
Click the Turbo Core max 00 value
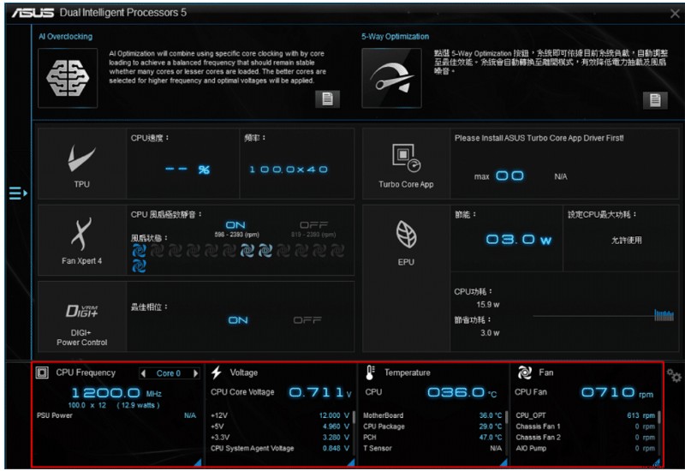(x=509, y=176)
